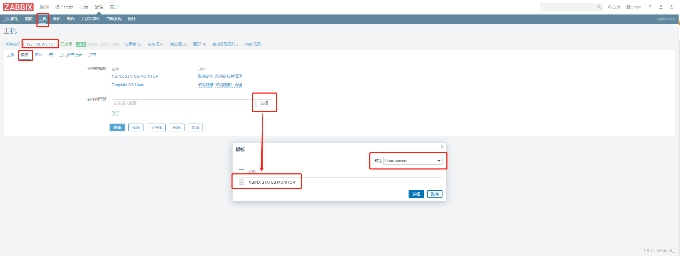
Task: Click the 克隆 button
Action: [136, 127]
